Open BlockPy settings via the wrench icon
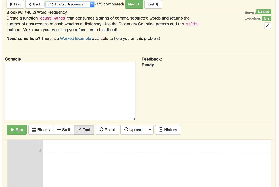279x187 pixels. [x=267, y=25]
